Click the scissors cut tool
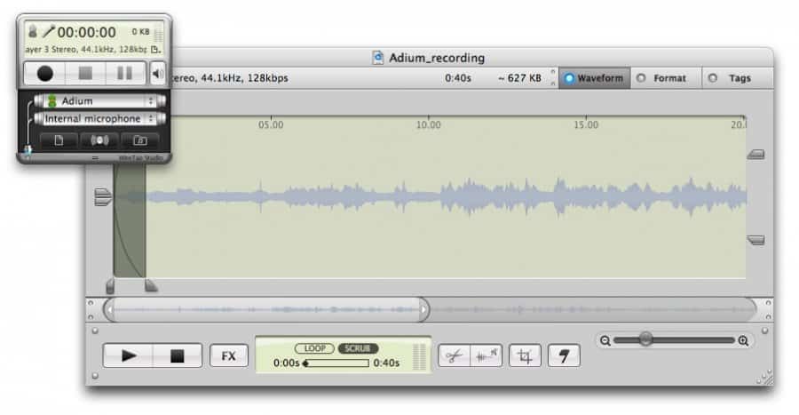The width and height of the screenshot is (799, 415). click(x=454, y=355)
